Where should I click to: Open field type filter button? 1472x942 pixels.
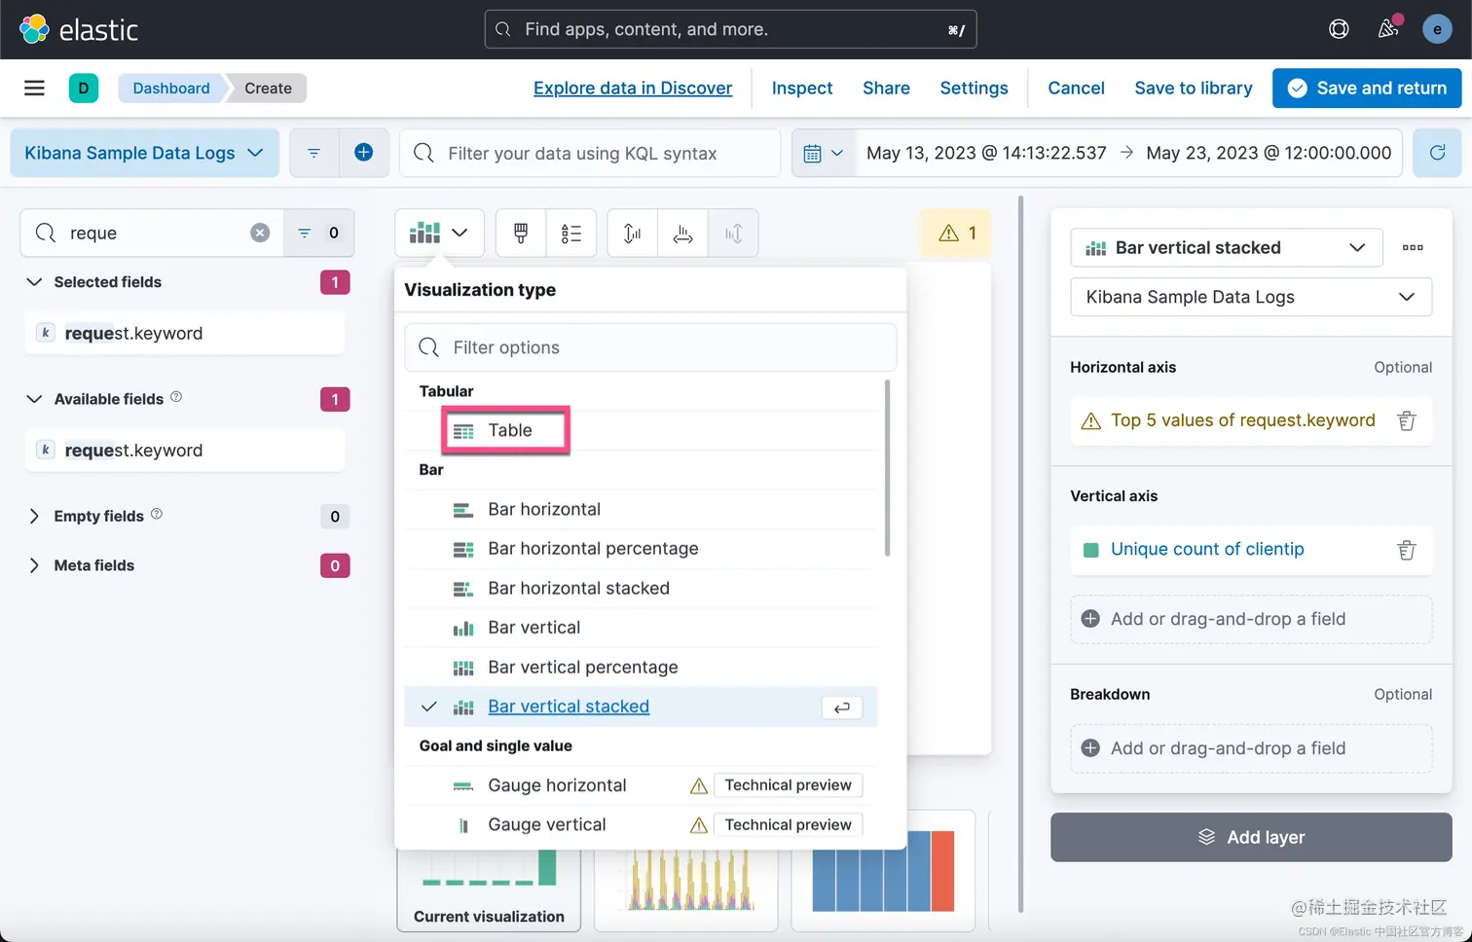coord(318,233)
